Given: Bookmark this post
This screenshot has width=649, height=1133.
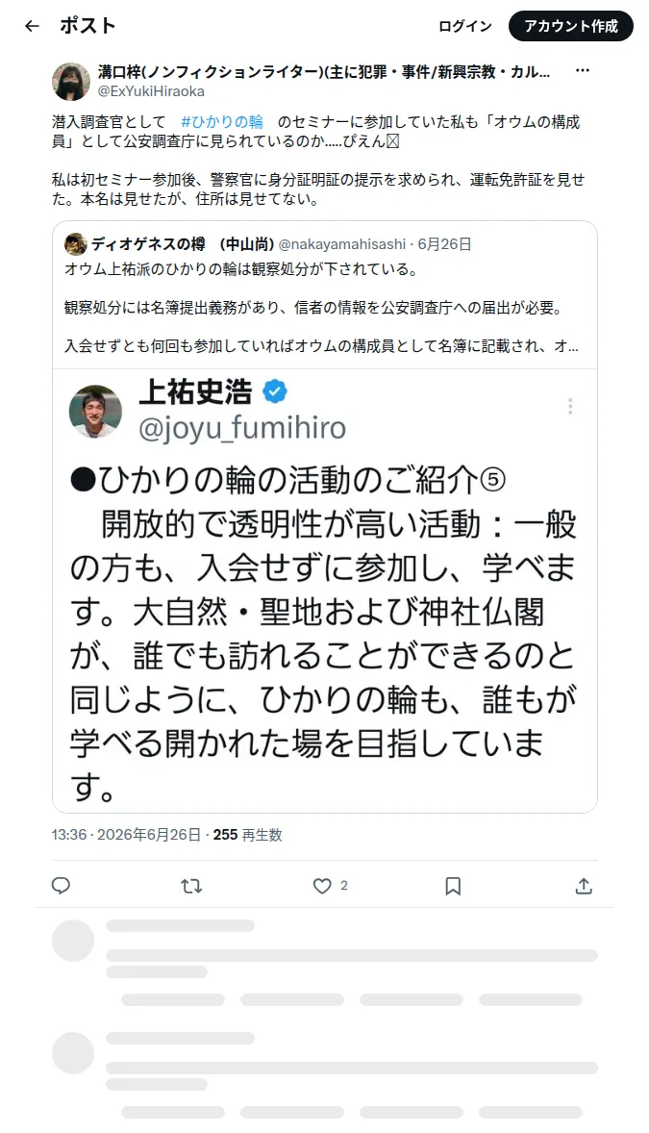Looking at the screenshot, I should point(453,885).
